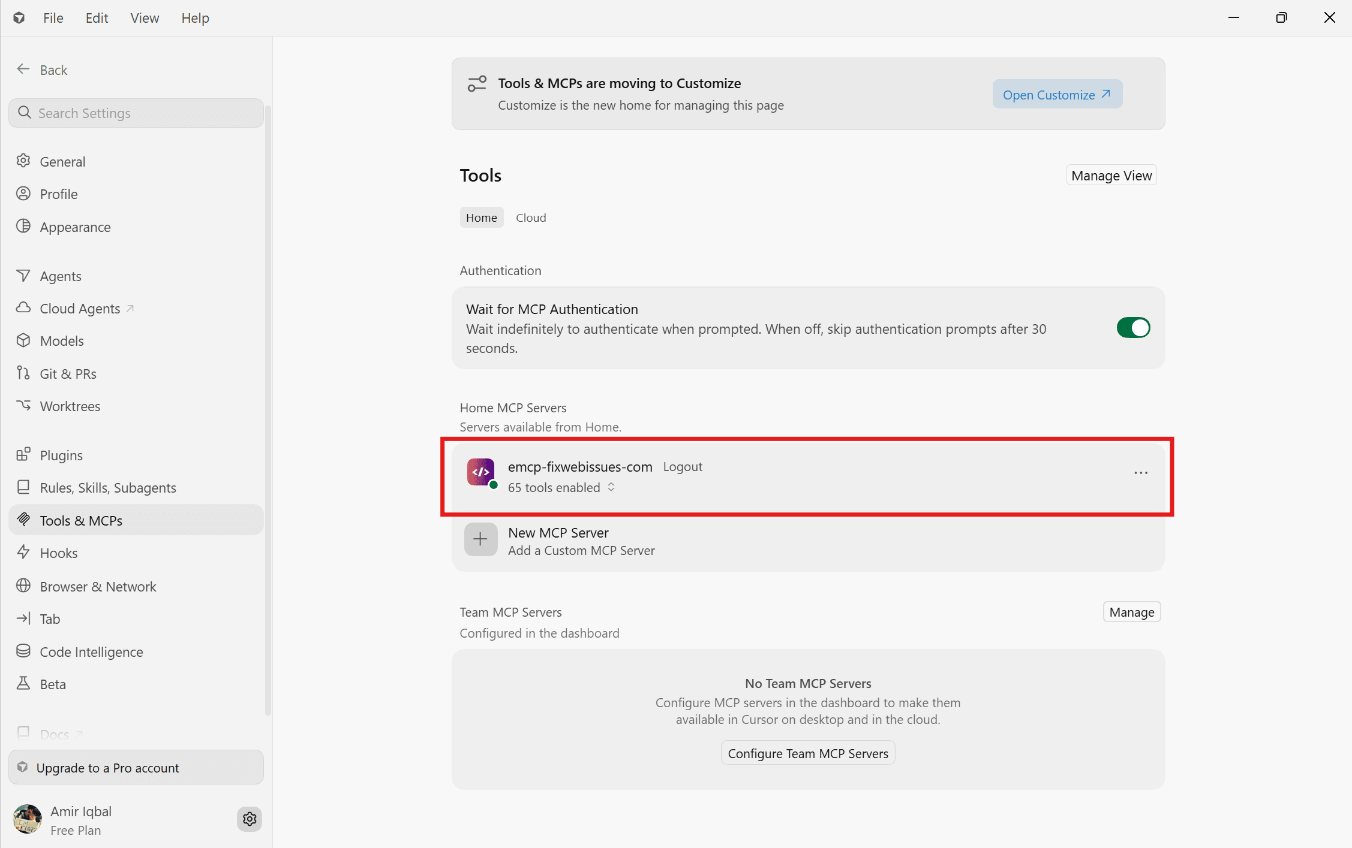1352x848 pixels.
Task: Click the Appearance palette icon
Action: (x=23, y=227)
